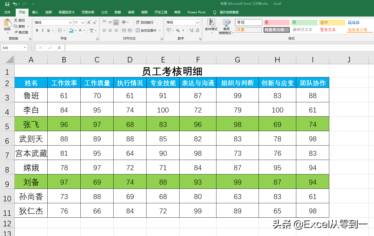Select column header F

198,60
